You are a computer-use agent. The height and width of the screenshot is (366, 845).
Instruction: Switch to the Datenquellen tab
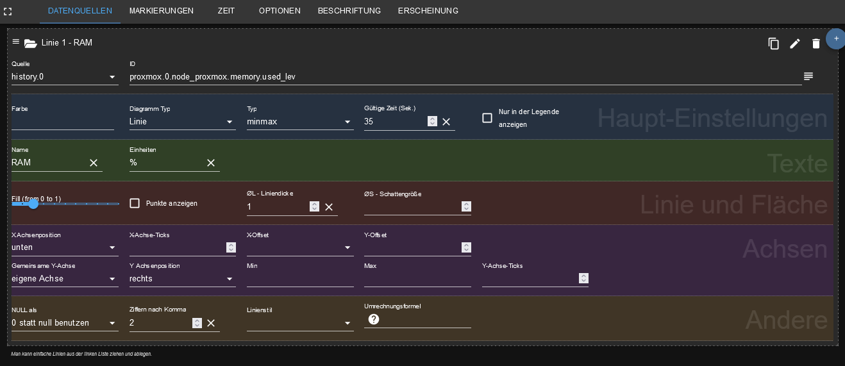point(80,11)
